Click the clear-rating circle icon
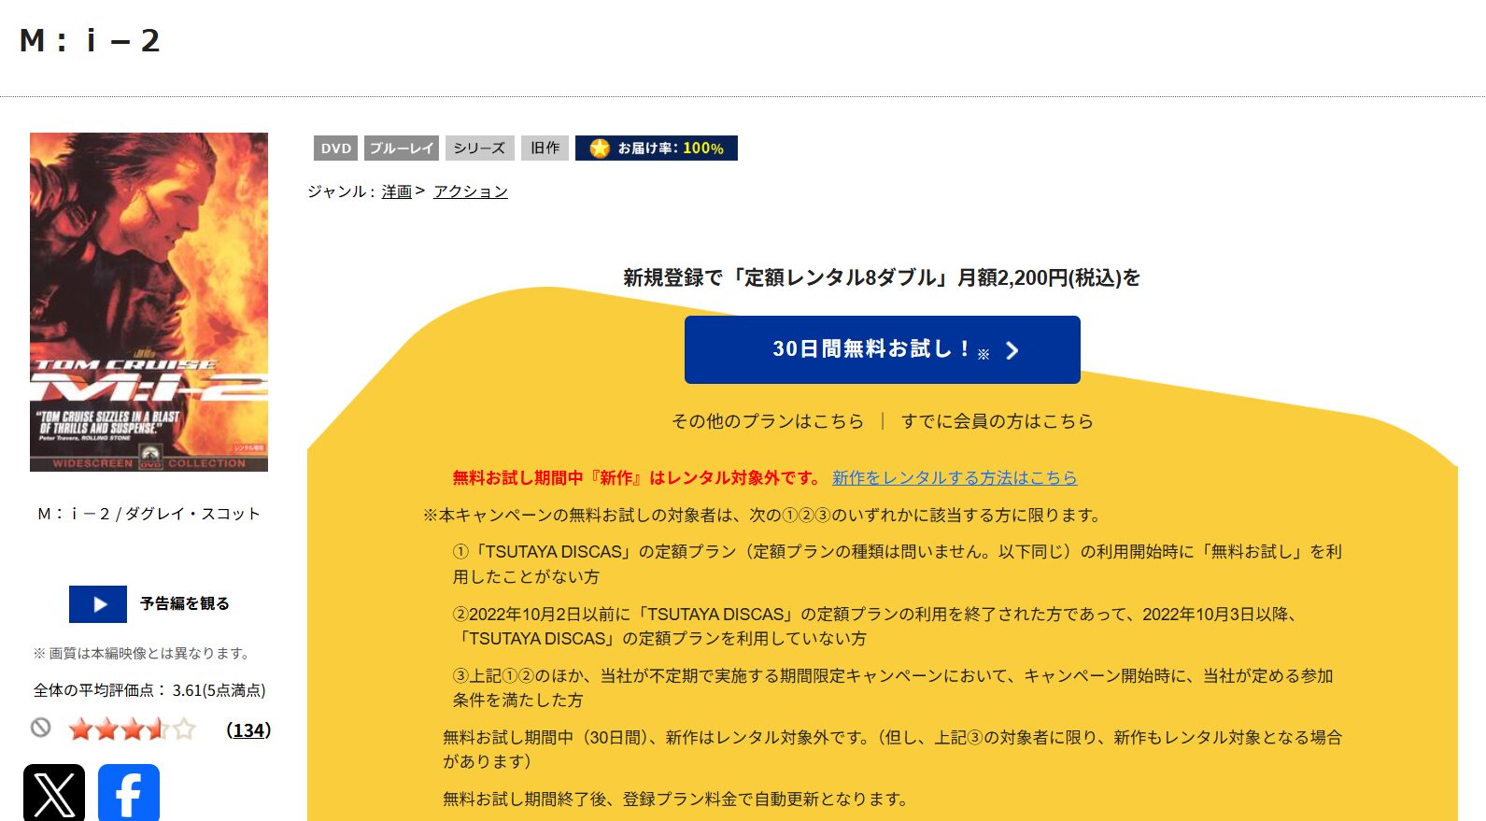 (x=40, y=727)
